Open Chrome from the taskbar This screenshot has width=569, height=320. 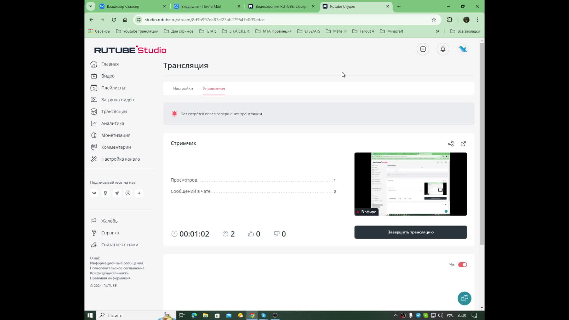click(252, 315)
